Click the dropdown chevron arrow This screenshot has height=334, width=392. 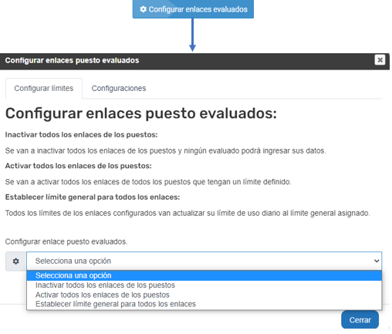[x=377, y=261]
